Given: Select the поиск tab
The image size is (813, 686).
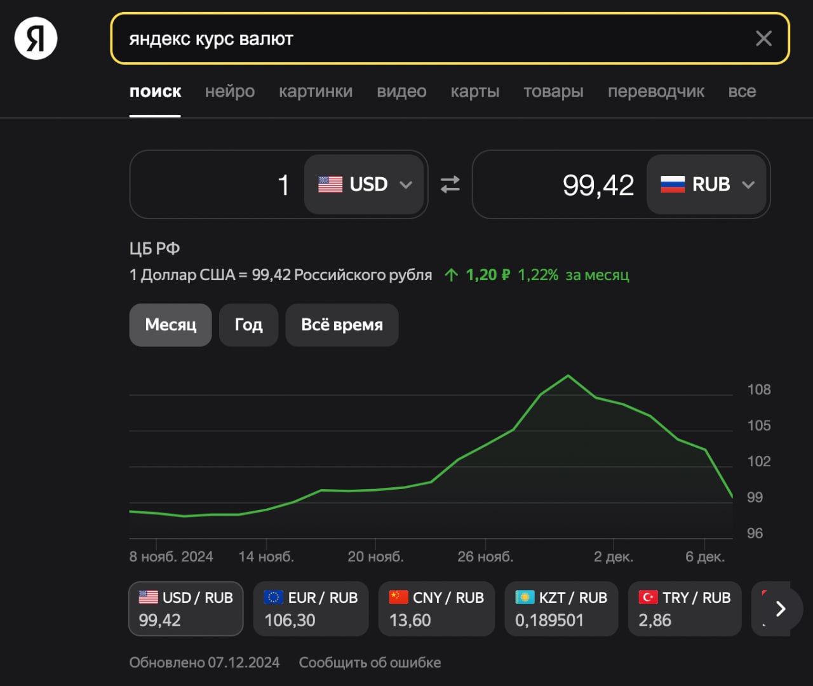Looking at the screenshot, I should 155,92.
